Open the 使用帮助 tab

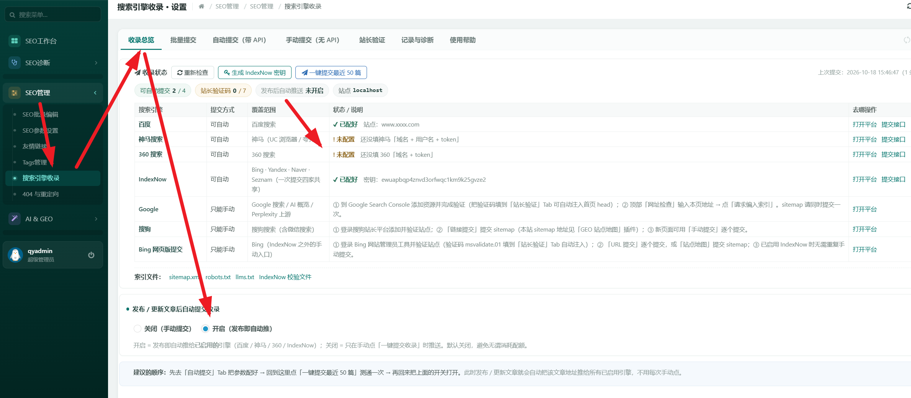click(462, 40)
